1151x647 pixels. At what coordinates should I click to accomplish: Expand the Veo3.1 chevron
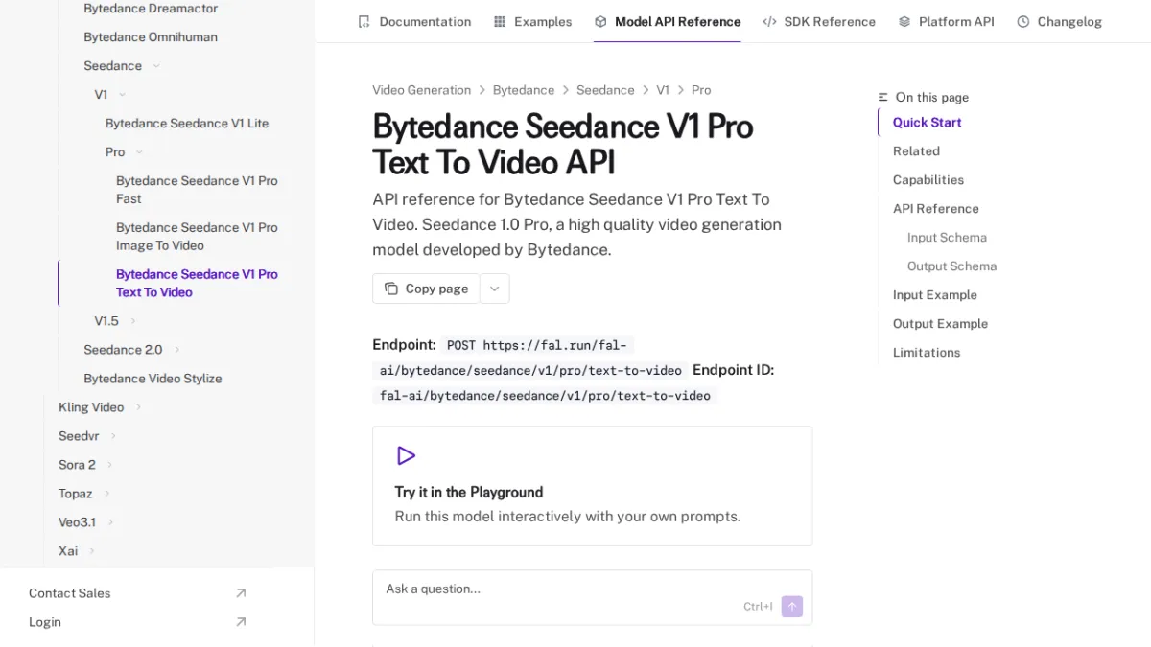(x=110, y=522)
